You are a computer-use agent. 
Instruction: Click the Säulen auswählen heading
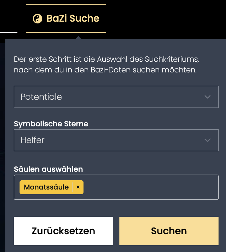click(48, 169)
